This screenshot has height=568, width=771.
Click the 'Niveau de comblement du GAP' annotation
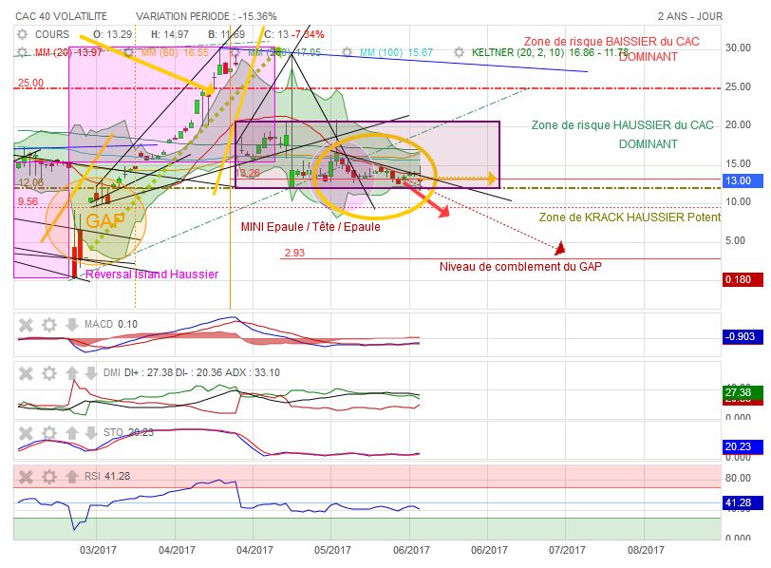coord(520,267)
